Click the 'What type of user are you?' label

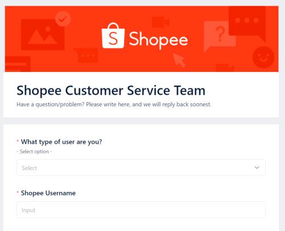(x=62, y=142)
